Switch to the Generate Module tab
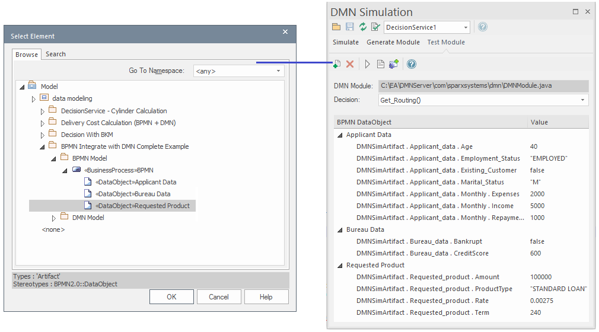The image size is (599, 332). [x=393, y=42]
